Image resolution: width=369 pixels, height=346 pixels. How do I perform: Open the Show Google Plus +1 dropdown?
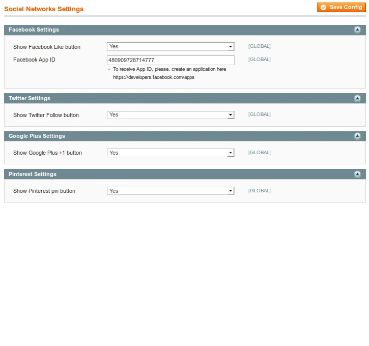coord(171,153)
